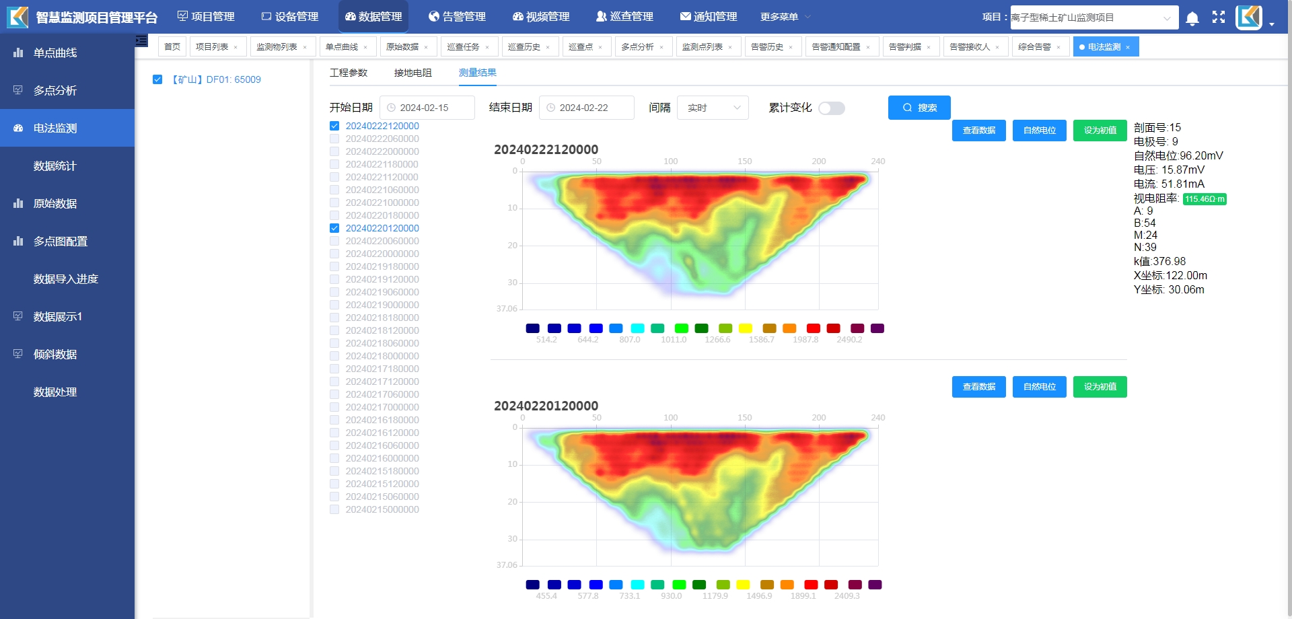1292x619 pixels.
Task: Click the 搜索 button
Action: tap(919, 108)
